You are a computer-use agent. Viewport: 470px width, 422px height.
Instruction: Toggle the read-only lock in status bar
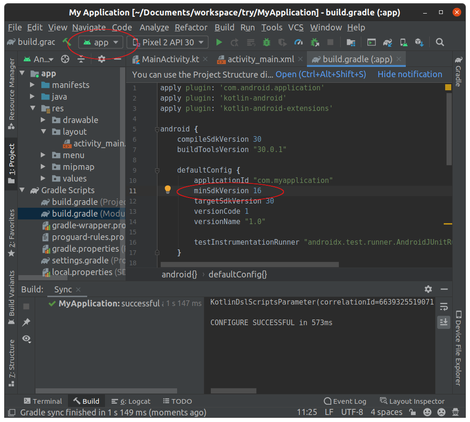tap(412, 413)
